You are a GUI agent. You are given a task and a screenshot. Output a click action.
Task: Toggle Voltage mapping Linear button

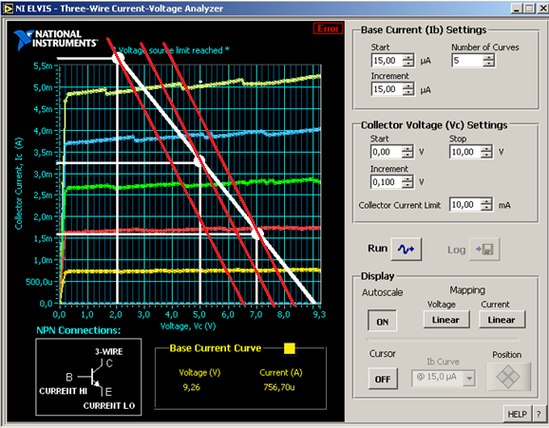[445, 320]
